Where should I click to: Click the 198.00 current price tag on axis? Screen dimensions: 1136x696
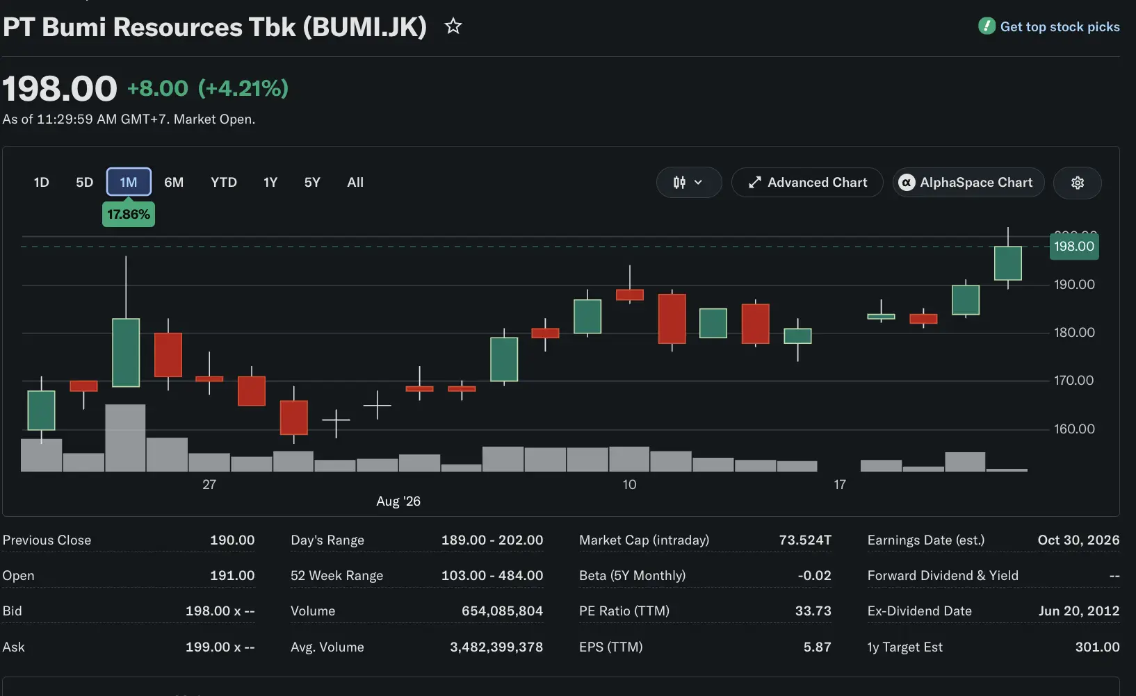point(1074,246)
